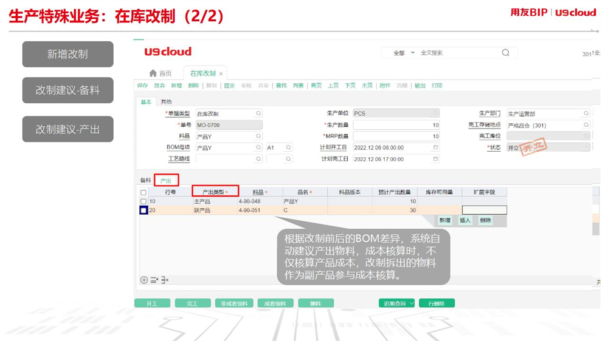Click 查找 in the toolbar
The height and width of the screenshot is (341, 608).
pyautogui.click(x=281, y=86)
